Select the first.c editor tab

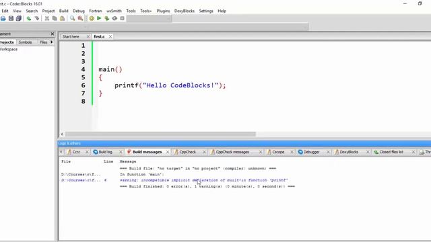pos(99,36)
